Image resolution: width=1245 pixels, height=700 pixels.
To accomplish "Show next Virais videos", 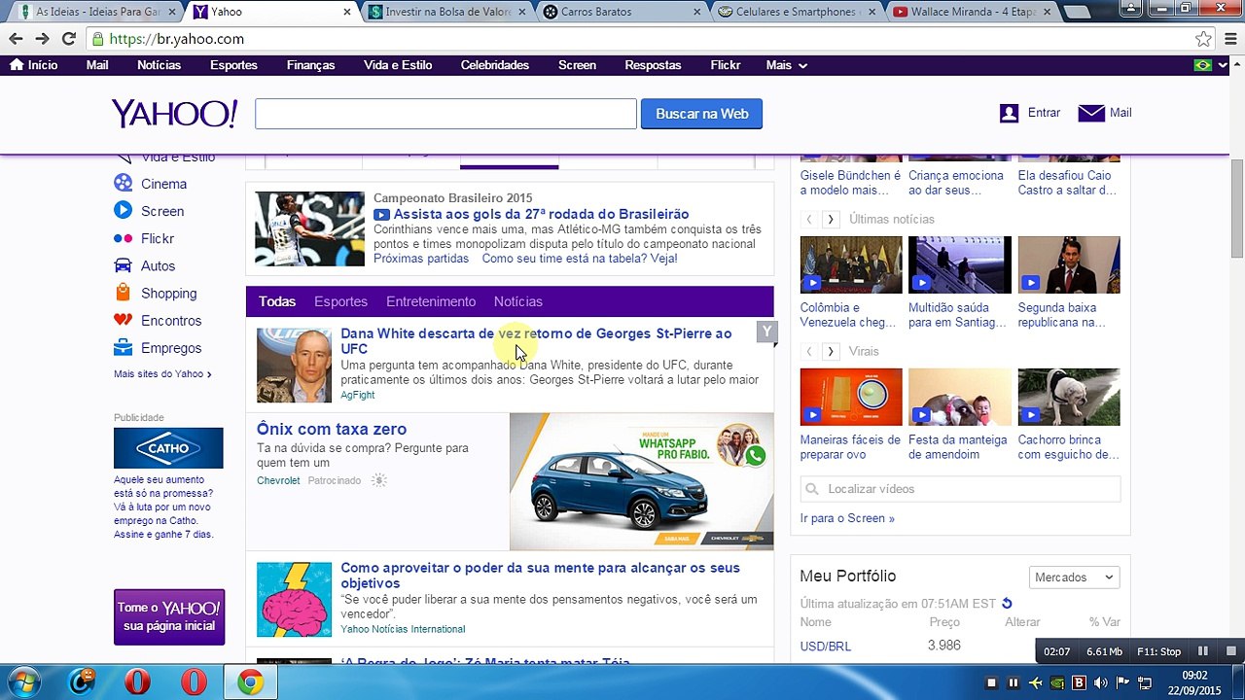I will click(x=831, y=351).
